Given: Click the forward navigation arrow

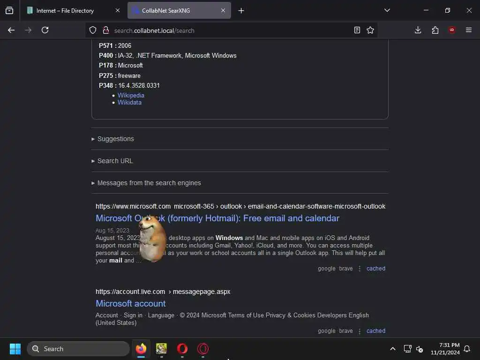Looking at the screenshot, I should (28, 30).
